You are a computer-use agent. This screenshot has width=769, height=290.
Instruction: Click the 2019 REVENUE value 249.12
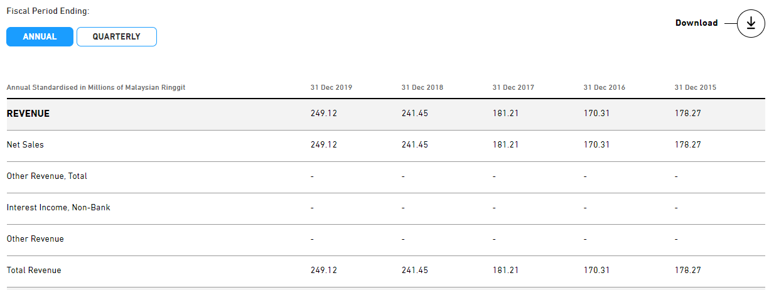coord(324,114)
